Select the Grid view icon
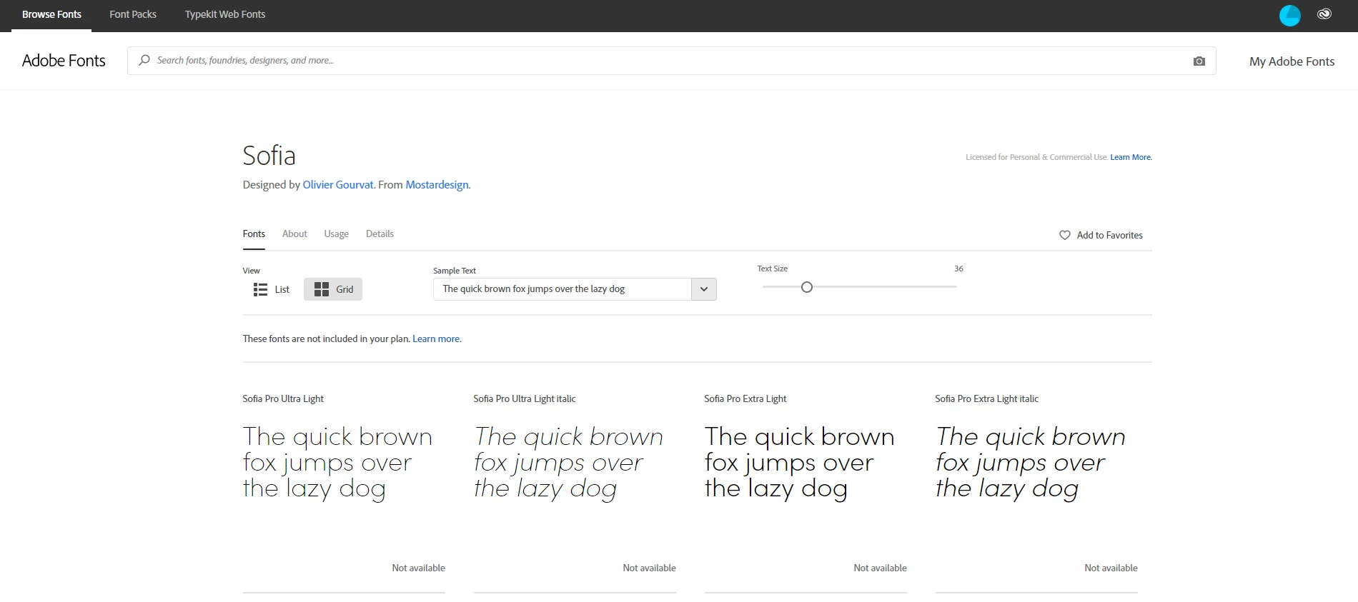Screen dimensions: 1358x602 (322, 289)
